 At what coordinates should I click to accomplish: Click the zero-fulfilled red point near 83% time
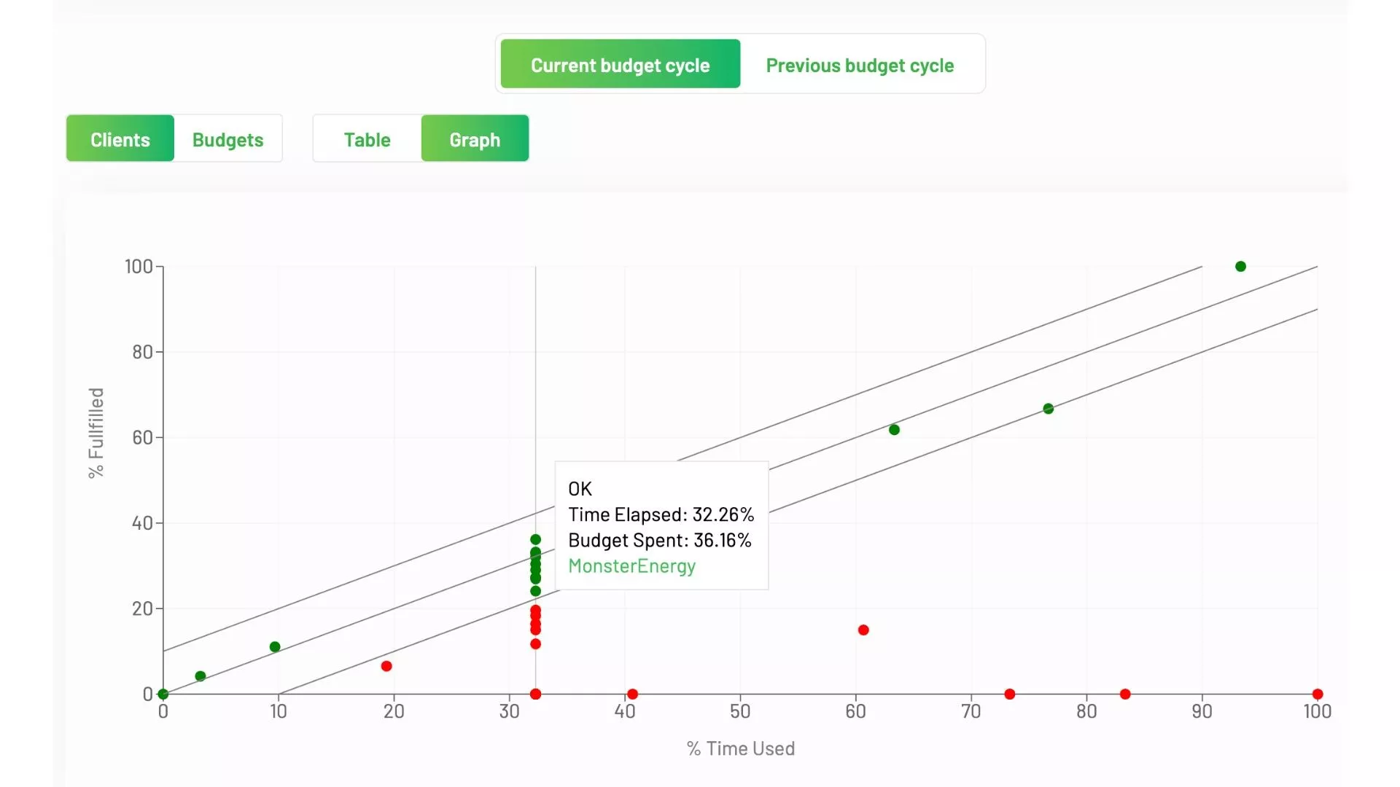[x=1125, y=694]
